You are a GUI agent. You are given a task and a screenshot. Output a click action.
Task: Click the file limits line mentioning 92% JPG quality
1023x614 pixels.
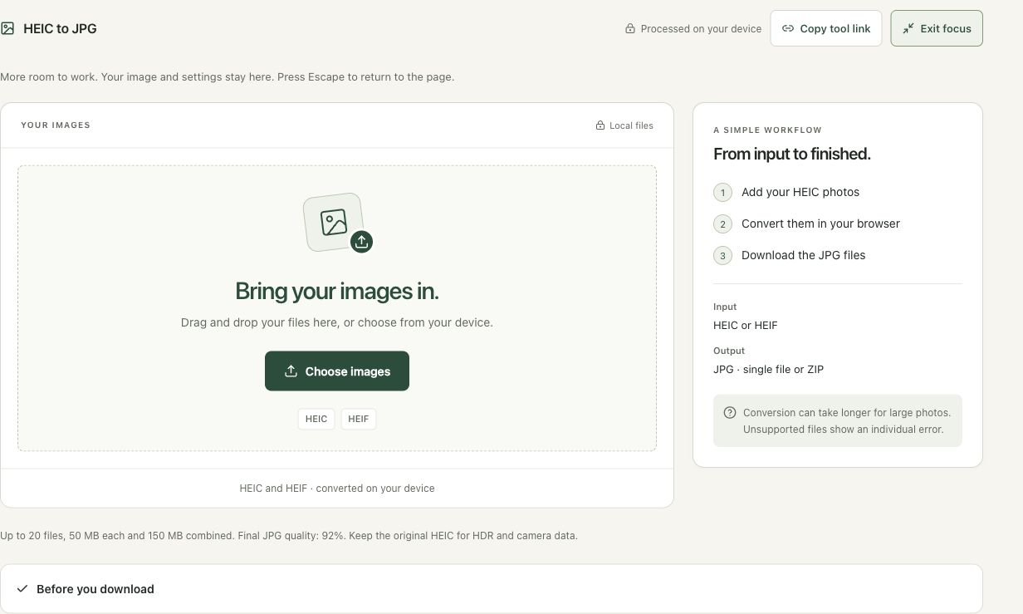289,536
